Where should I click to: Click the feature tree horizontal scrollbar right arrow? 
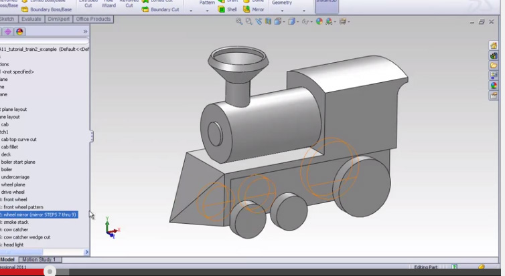(86, 252)
